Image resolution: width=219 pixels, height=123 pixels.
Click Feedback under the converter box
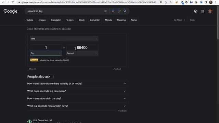(x=117, y=69)
